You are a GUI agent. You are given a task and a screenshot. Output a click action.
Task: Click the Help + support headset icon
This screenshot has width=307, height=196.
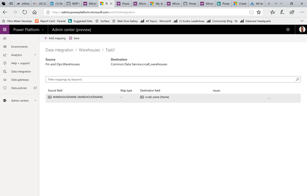tap(5, 63)
